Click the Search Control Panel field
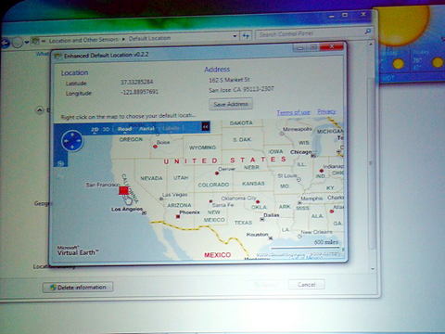This screenshot has width=445, height=334. tap(310, 33)
